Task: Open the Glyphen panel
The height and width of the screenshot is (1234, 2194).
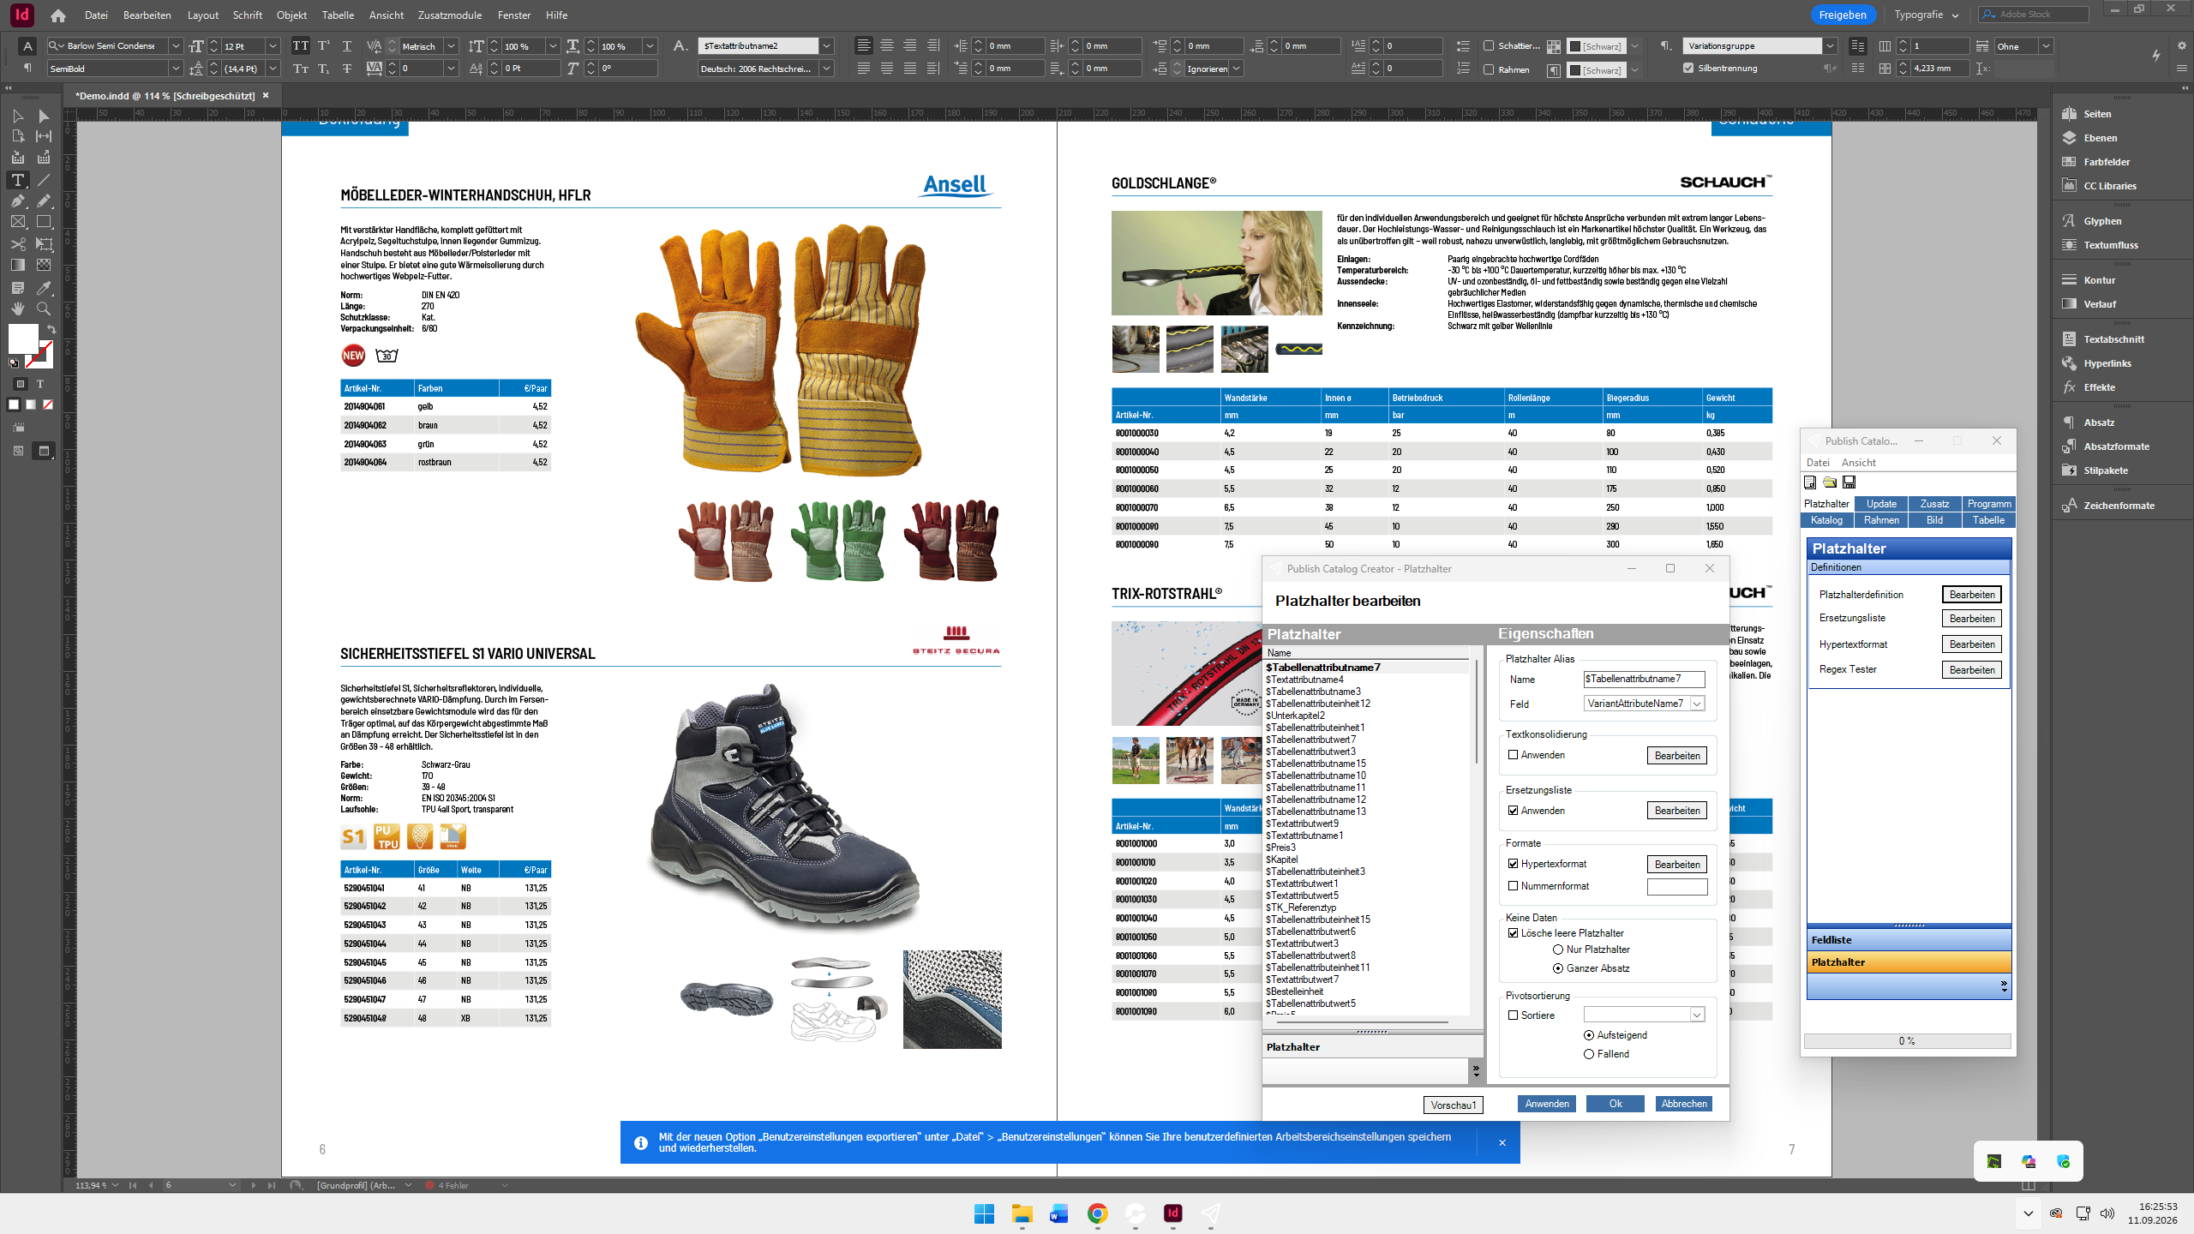Action: click(x=2102, y=221)
